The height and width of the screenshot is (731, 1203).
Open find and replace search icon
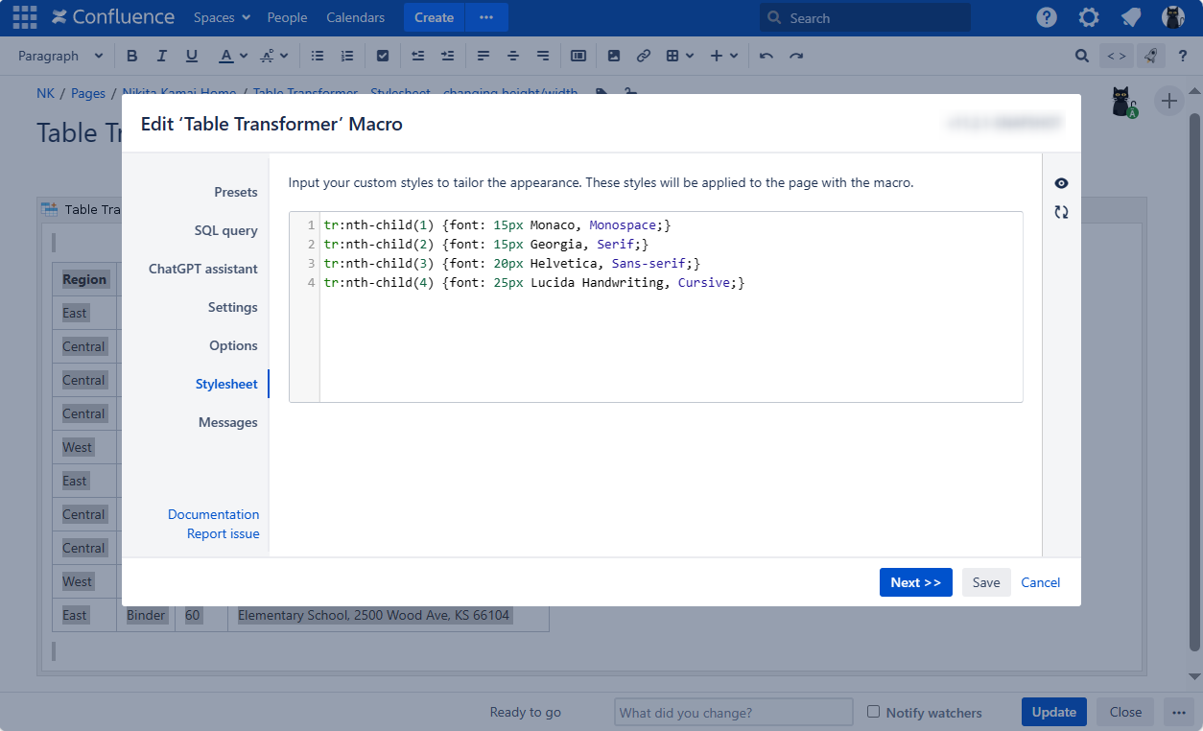coord(1082,56)
